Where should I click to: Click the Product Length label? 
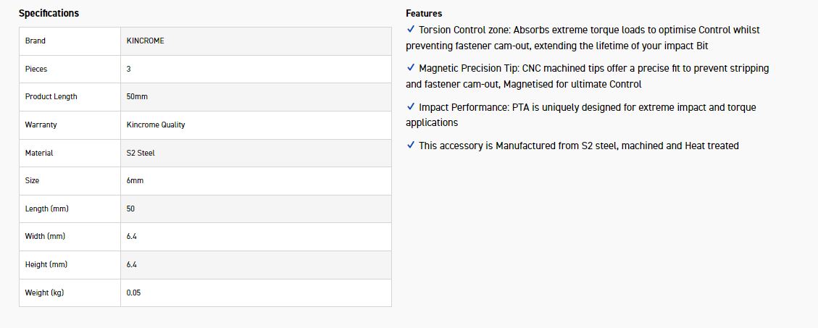pyautogui.click(x=51, y=97)
